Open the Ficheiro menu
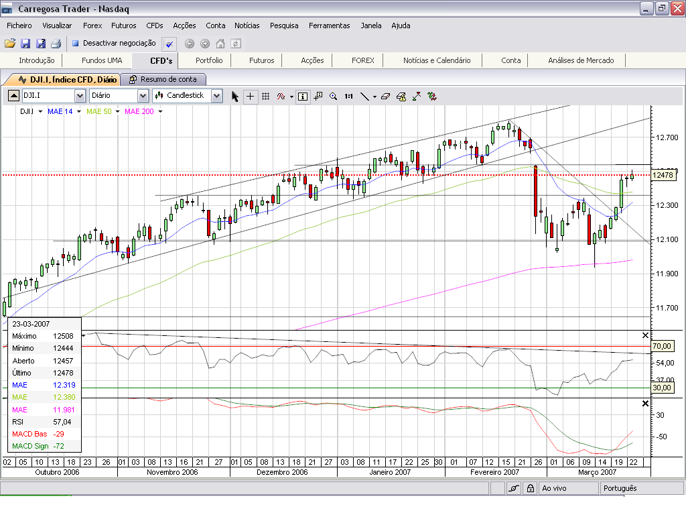This screenshot has width=686, height=515. click(x=19, y=25)
